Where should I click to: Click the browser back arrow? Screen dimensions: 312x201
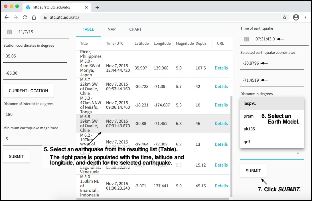pyautogui.click(x=7, y=17)
